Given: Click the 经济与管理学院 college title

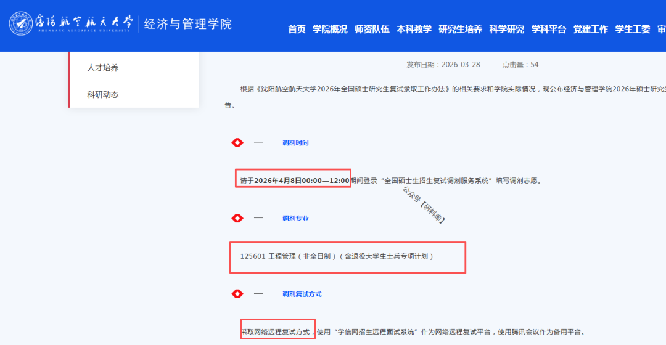Looking at the screenshot, I should coord(187,24).
